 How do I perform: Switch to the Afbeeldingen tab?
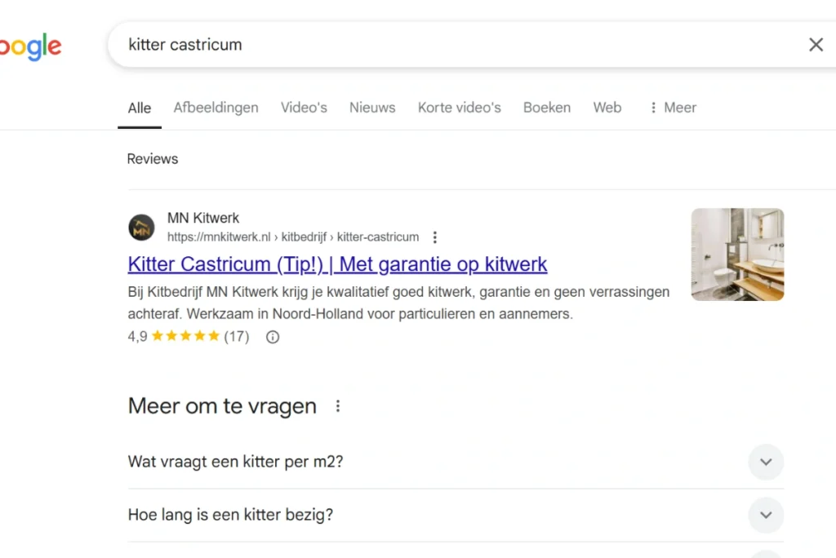[216, 108]
